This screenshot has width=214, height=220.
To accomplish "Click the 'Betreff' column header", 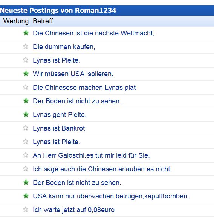I will click(43, 21).
